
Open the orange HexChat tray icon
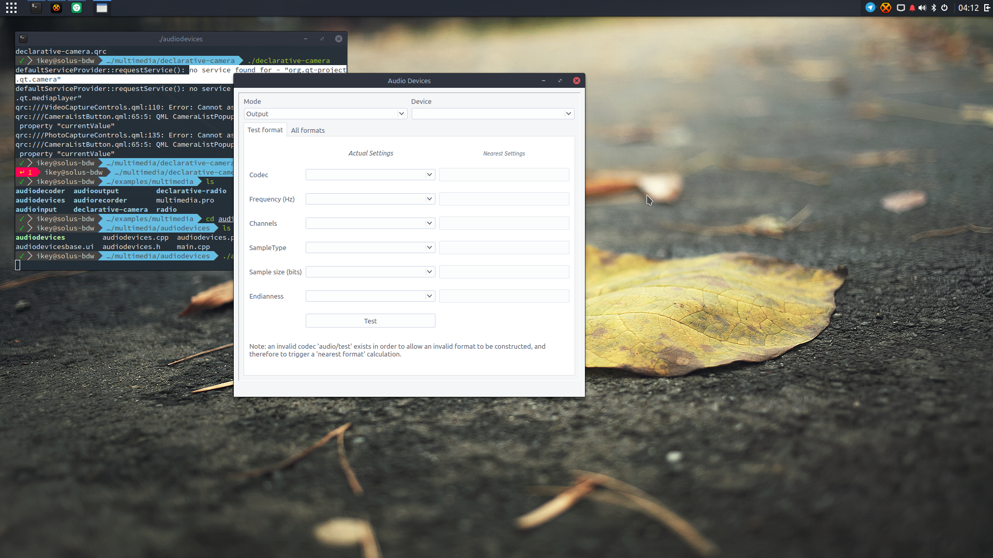[x=886, y=8]
